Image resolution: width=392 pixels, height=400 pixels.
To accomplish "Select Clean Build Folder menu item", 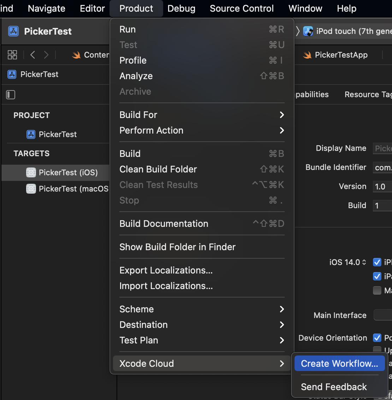I will pos(202,169).
